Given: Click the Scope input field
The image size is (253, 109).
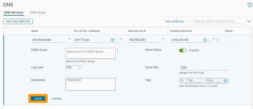Looking at the screenshot, I should 213,80.
